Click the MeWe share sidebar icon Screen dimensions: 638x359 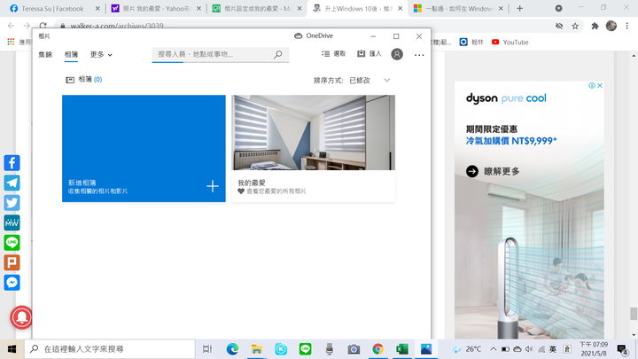[x=12, y=222]
